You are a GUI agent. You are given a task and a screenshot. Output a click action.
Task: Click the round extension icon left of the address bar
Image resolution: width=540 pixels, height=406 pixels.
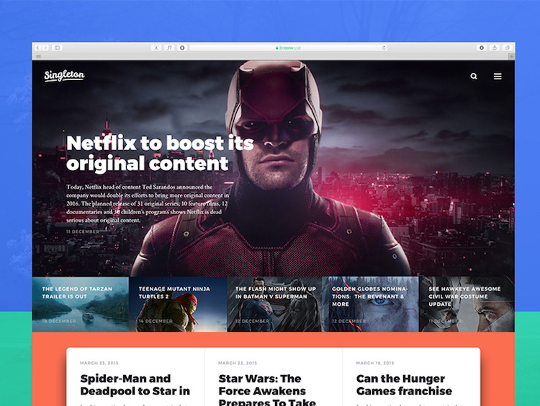point(182,48)
